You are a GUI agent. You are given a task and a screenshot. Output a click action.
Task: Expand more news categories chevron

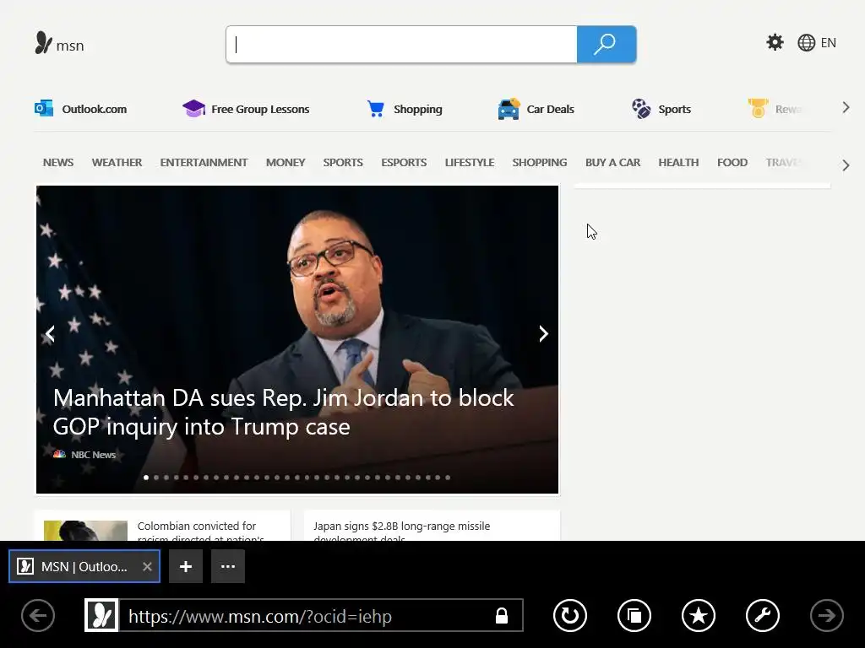[846, 165]
